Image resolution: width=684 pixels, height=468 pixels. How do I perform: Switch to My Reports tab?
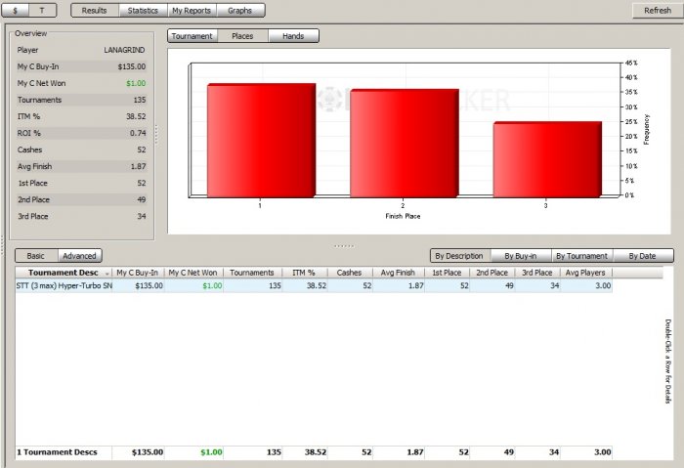tap(192, 11)
